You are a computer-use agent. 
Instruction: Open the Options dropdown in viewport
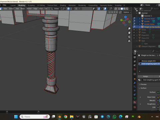point(127,12)
